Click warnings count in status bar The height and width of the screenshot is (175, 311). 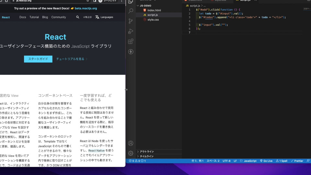click(x=137, y=161)
